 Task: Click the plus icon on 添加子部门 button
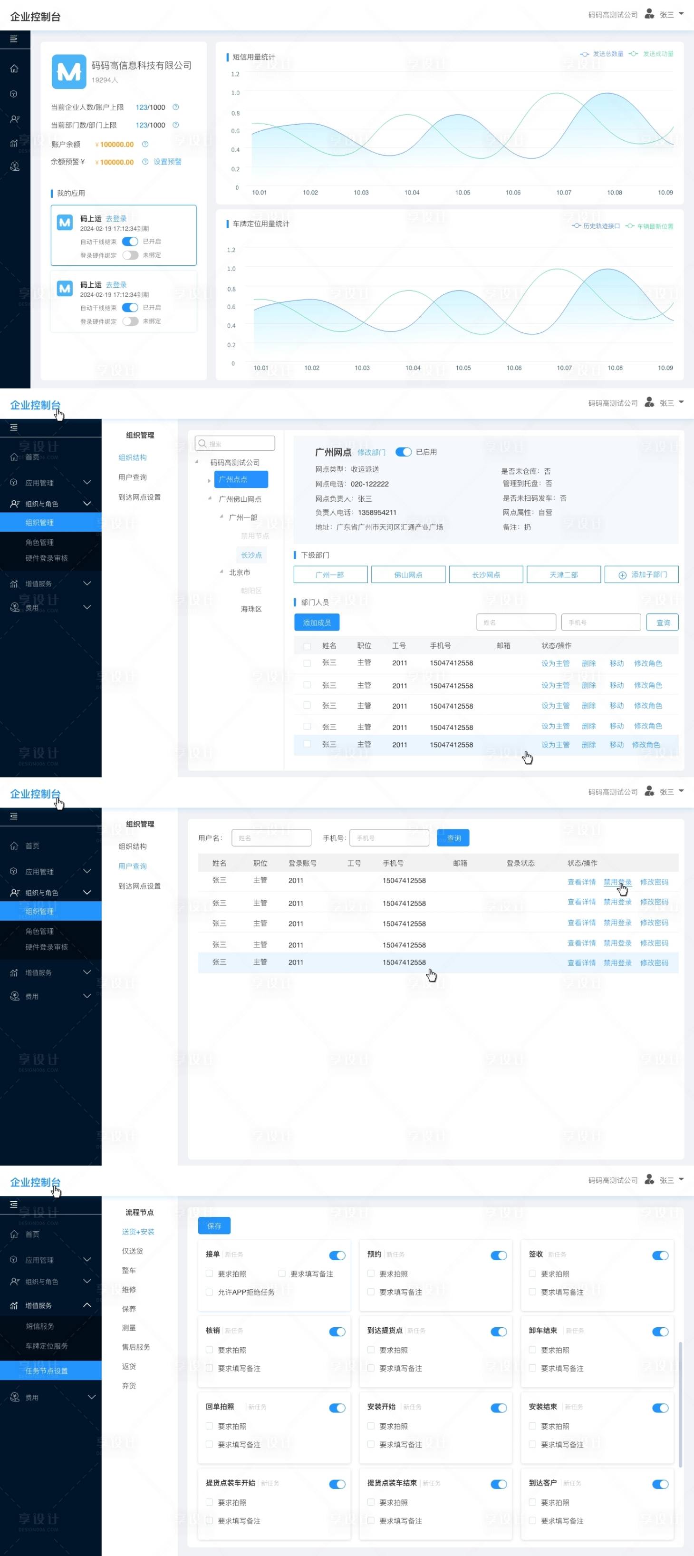622,575
